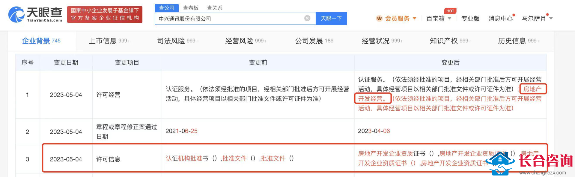
Task: Click the 国家中小企业发展子基金 banner
Action: click(105, 14)
